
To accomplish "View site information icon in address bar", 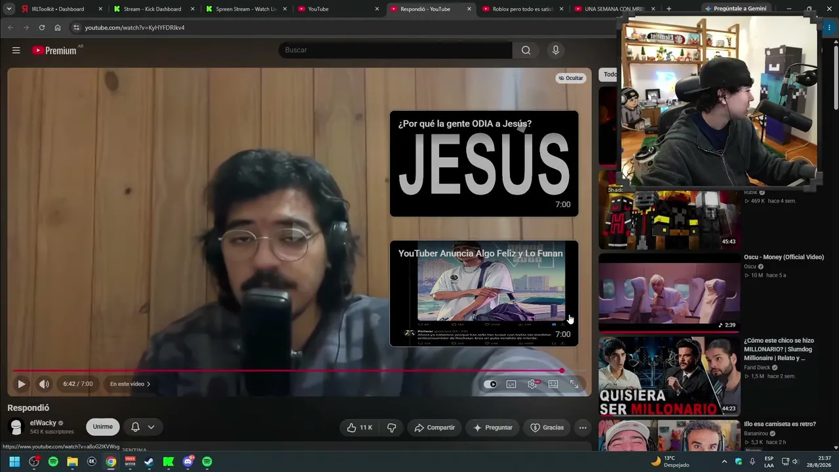I will (x=77, y=28).
